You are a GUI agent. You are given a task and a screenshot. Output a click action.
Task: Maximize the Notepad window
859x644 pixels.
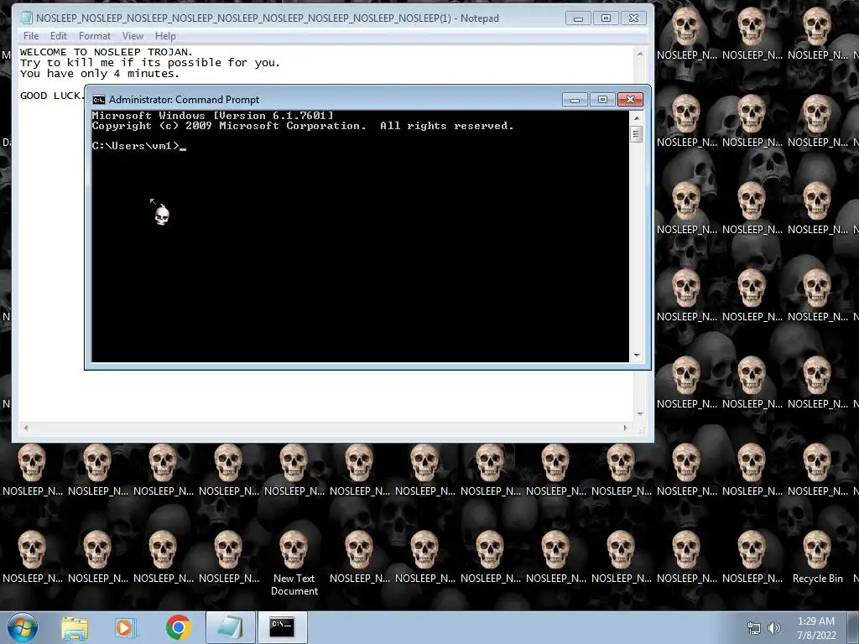click(x=606, y=18)
